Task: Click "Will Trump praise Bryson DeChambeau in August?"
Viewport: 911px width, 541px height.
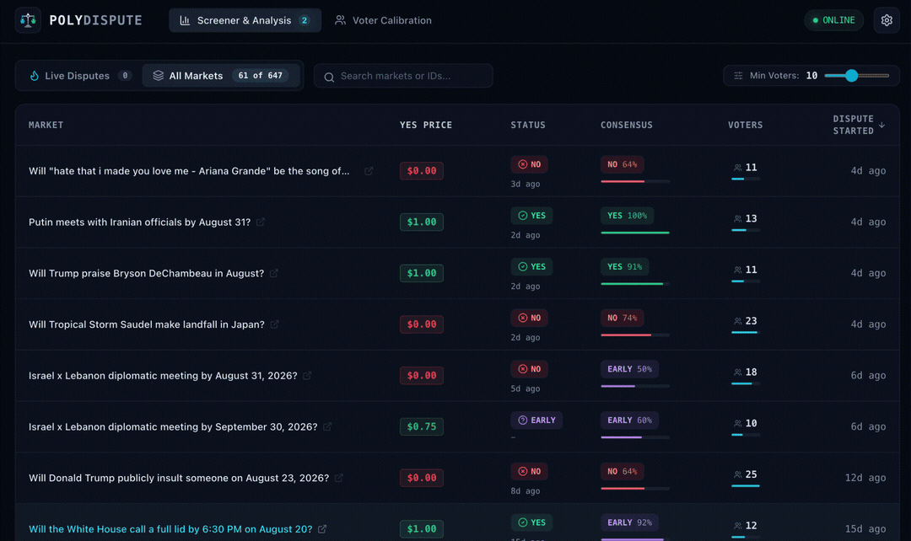Action: [147, 273]
